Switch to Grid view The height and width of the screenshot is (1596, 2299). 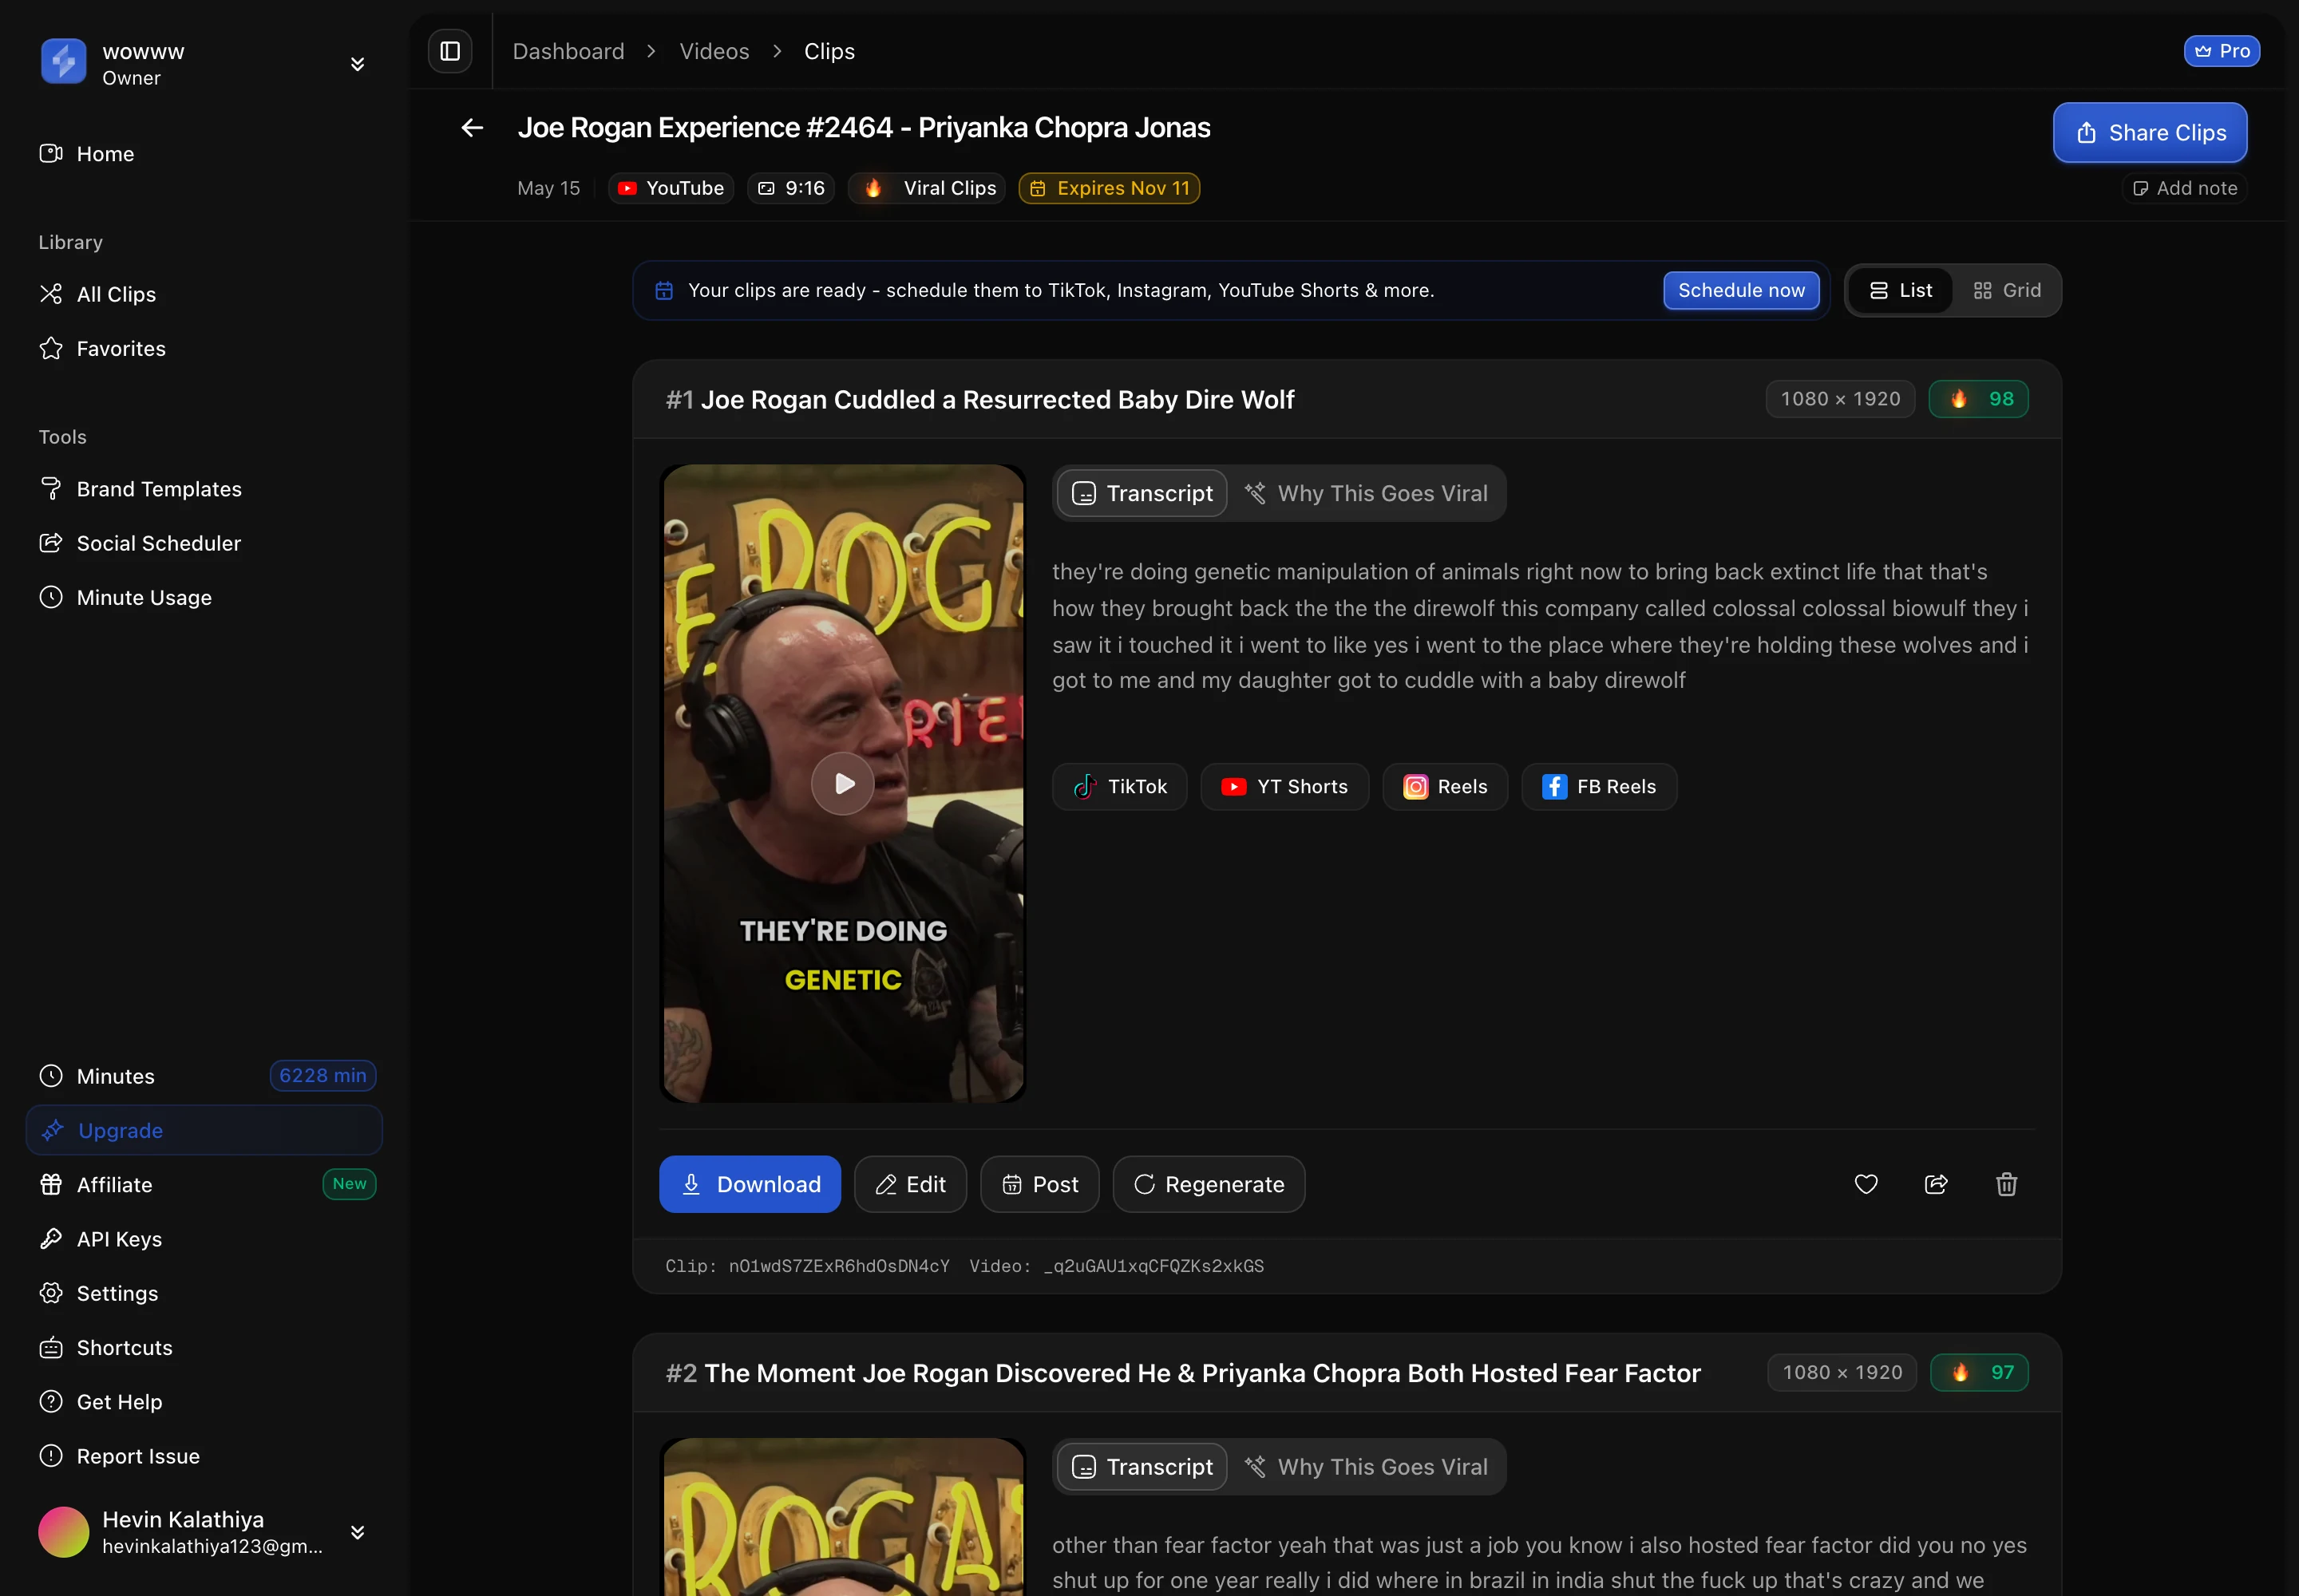[x=2006, y=290]
